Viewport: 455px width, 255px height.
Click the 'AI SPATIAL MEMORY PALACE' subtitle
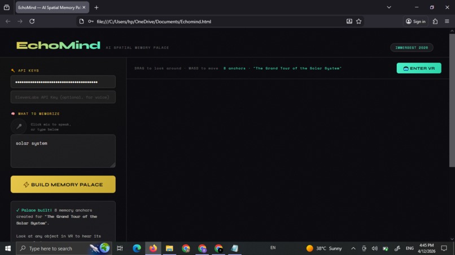tap(137, 47)
